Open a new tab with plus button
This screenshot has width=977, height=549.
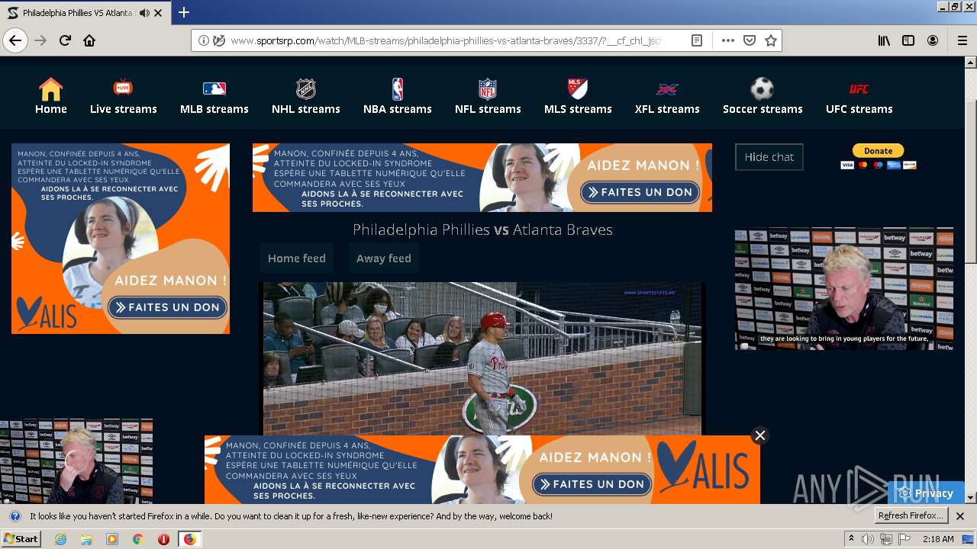184,12
